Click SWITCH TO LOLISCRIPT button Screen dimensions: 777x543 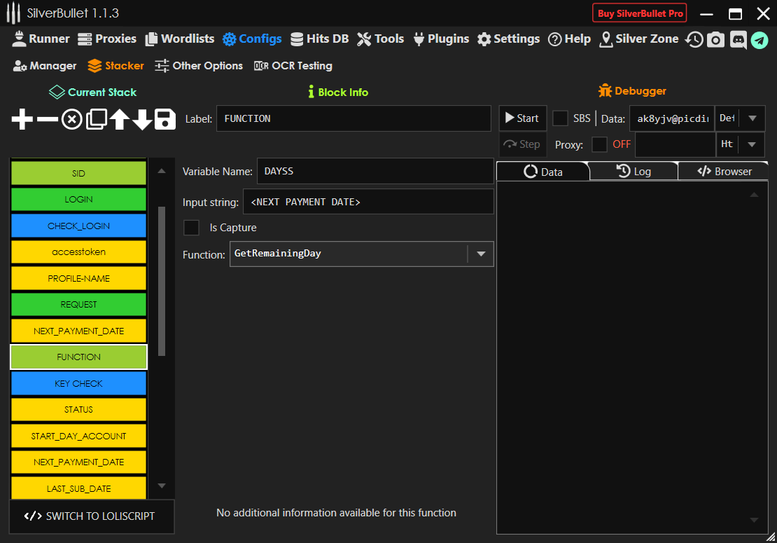click(x=92, y=516)
